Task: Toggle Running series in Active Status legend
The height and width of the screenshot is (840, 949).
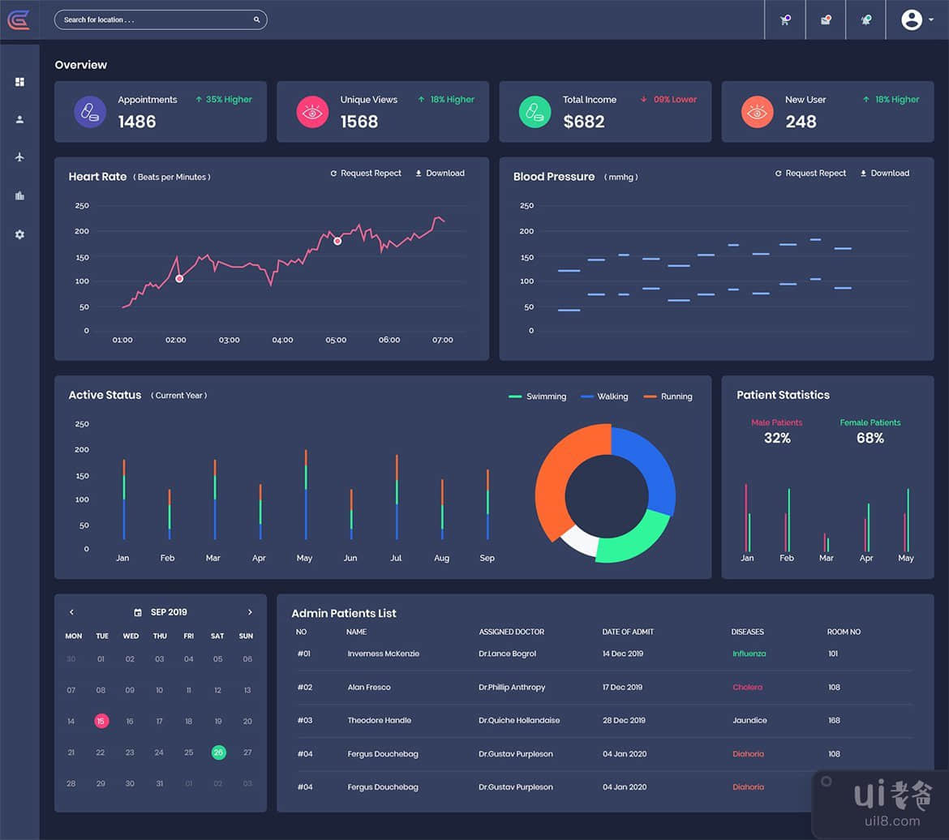Action: 668,396
